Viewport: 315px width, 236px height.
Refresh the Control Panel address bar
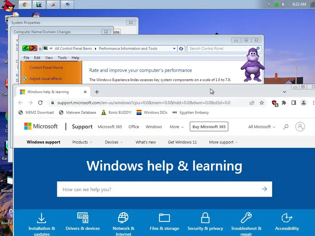181,49
